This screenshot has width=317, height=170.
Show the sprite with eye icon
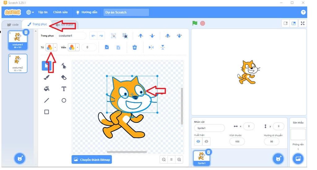(x=198, y=141)
